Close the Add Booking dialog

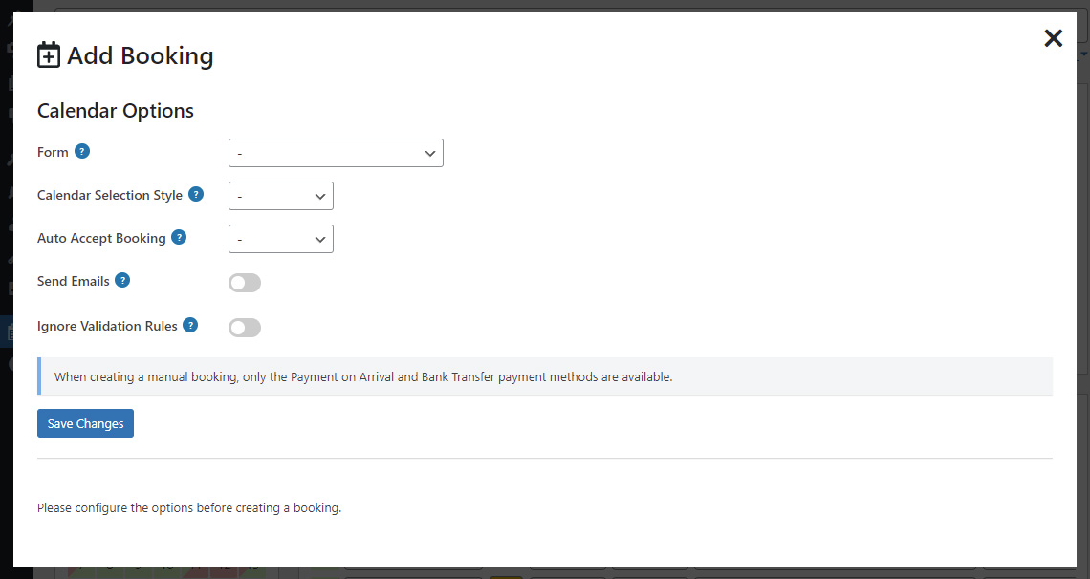[x=1053, y=38]
